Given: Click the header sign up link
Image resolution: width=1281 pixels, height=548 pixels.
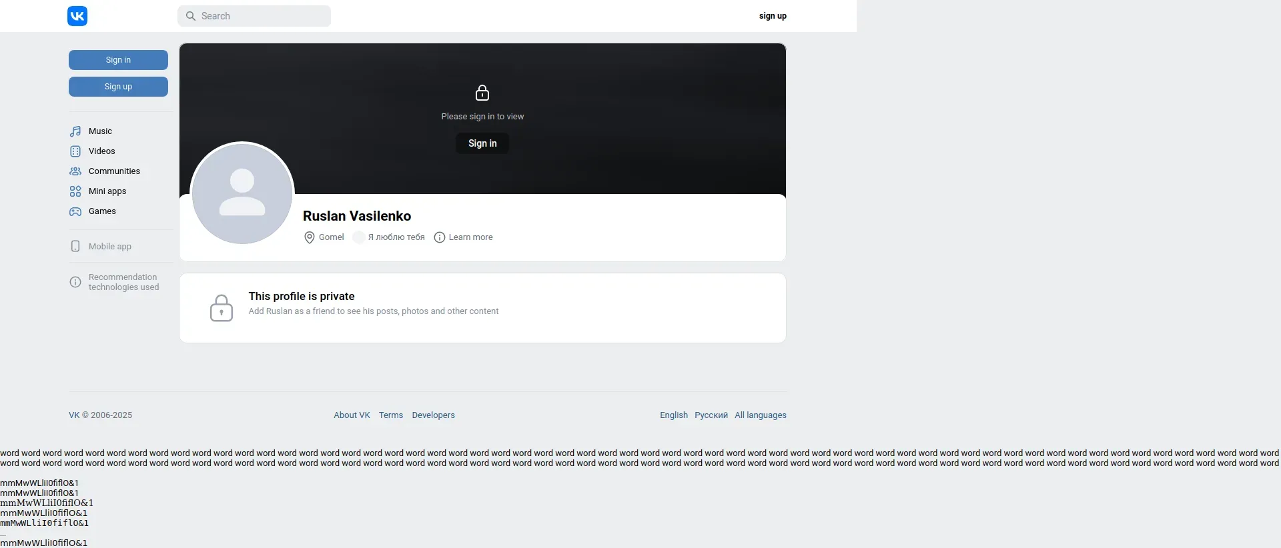Looking at the screenshot, I should (x=773, y=16).
